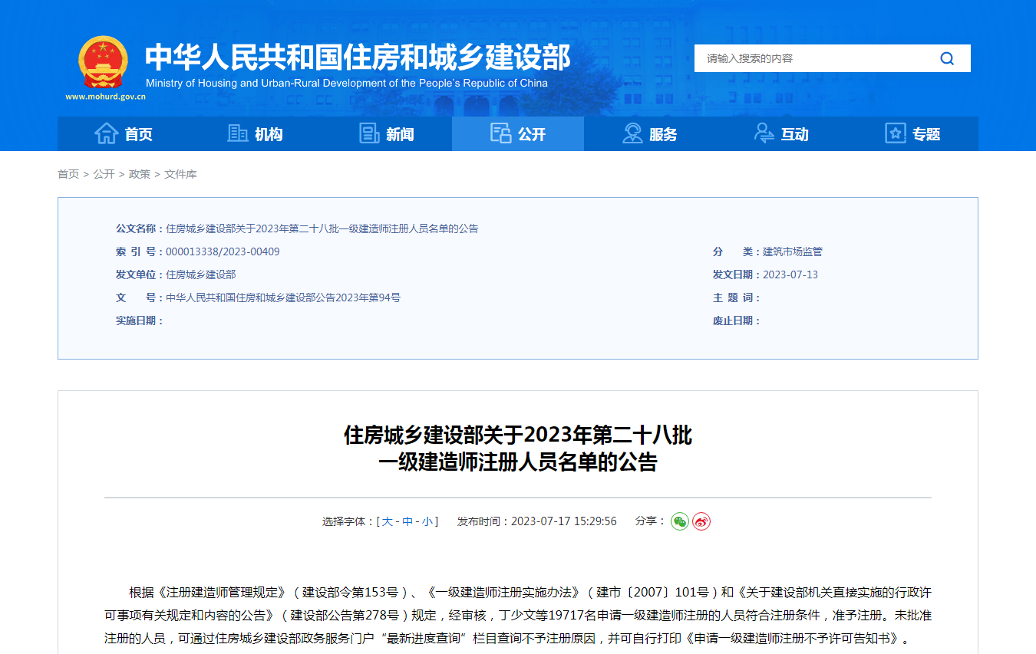The height and width of the screenshot is (654, 1036).
Task: Click the star icon on the 专题 tab
Action: click(894, 133)
